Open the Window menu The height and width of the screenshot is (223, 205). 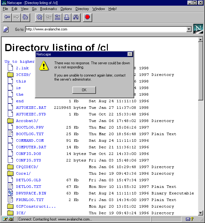99,9
